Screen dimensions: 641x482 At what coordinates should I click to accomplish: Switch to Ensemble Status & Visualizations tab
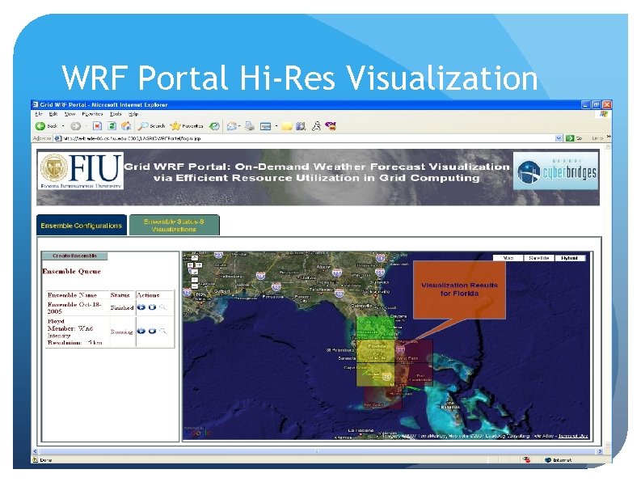(174, 226)
